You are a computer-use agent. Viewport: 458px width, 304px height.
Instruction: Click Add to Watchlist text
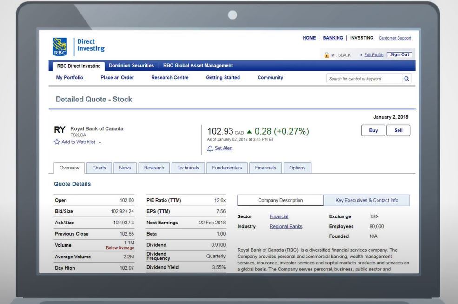tap(78, 142)
